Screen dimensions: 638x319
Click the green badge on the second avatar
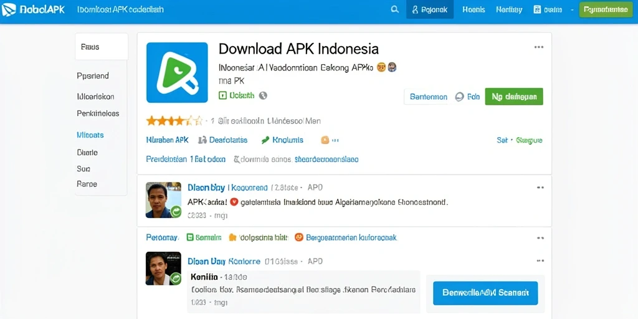coord(176,279)
